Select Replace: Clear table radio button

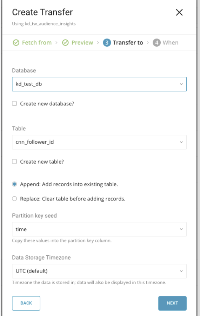(14, 199)
